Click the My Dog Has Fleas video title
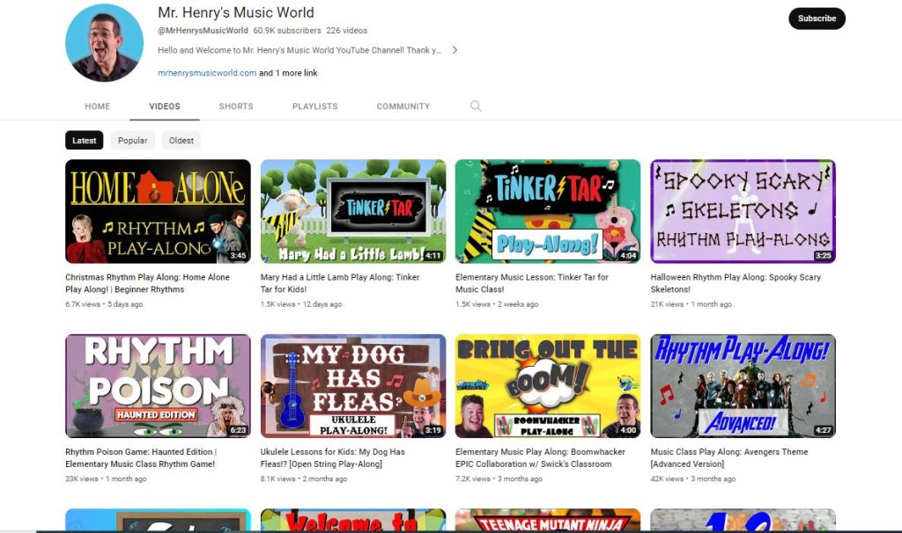The width and height of the screenshot is (902, 533). point(333,457)
